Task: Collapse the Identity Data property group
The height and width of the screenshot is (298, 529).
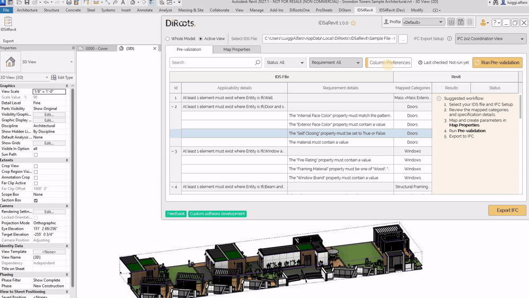Action: click(67, 246)
